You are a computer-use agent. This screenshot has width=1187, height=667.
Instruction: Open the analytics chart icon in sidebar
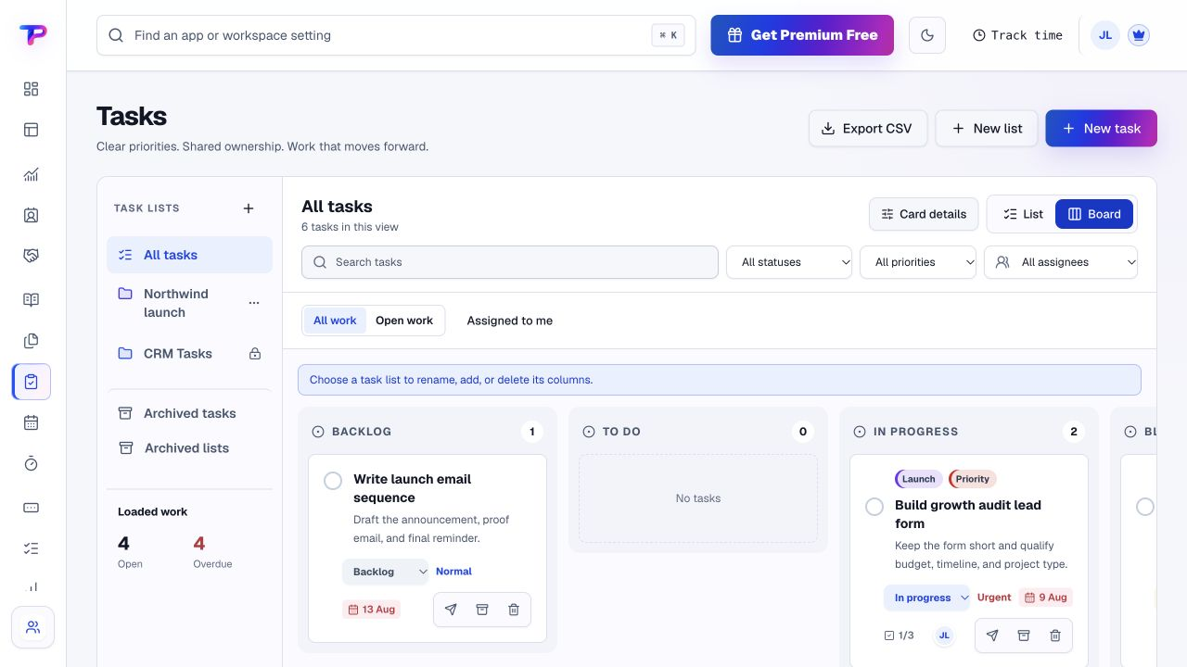pyautogui.click(x=31, y=174)
